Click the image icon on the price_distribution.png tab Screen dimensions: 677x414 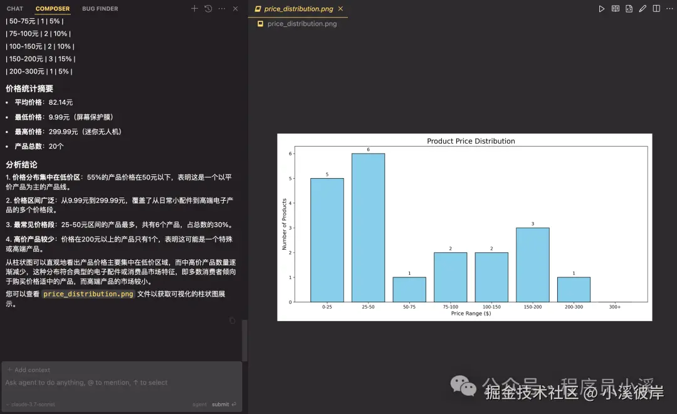coord(258,9)
